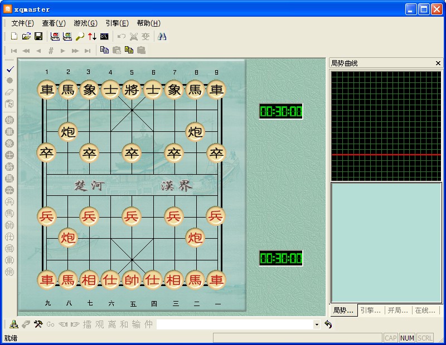Pick the filled 將 piece in the sidebar palette
Image resolution: width=446 pixels, height=345 pixels.
[x=9, y=167]
